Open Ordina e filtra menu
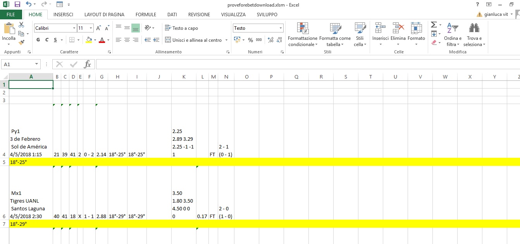This screenshot has height=244, width=520. (453, 35)
